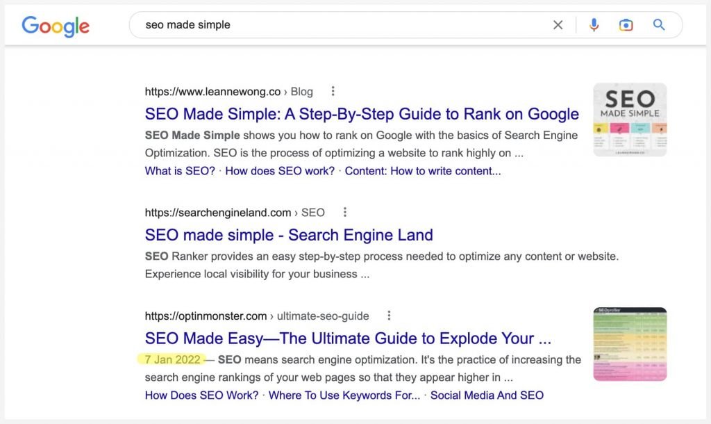Open the three-dot menu for the optinmonster.com result

(388, 315)
